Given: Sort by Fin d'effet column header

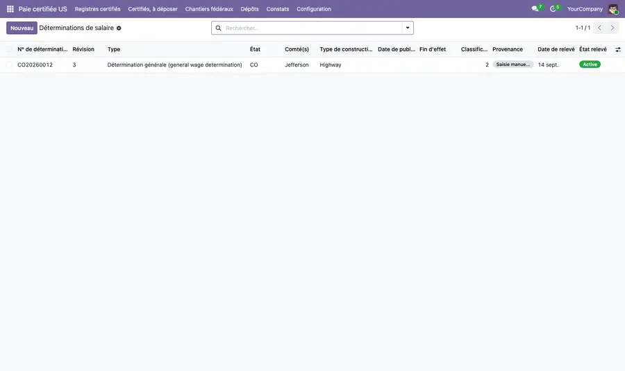Looking at the screenshot, I should pos(433,49).
